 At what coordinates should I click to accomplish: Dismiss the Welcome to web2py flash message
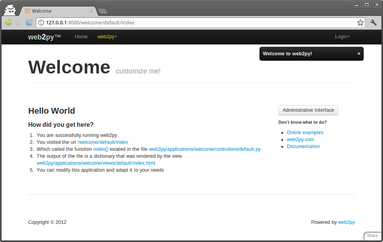pos(359,54)
